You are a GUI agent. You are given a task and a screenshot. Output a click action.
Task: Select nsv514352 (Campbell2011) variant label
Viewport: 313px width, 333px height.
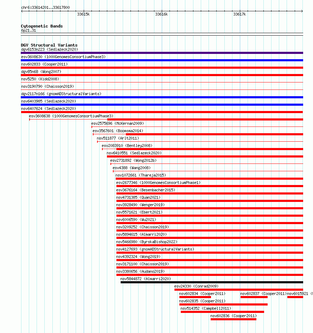(206, 309)
